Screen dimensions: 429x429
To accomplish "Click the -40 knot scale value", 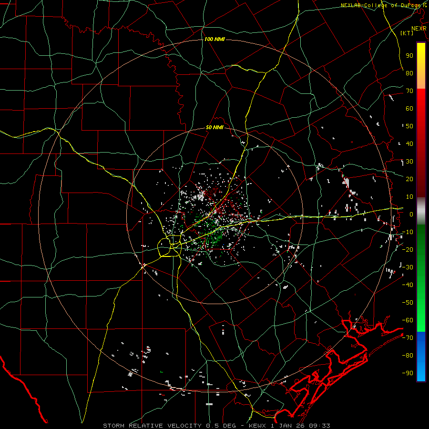I will click(x=408, y=285).
